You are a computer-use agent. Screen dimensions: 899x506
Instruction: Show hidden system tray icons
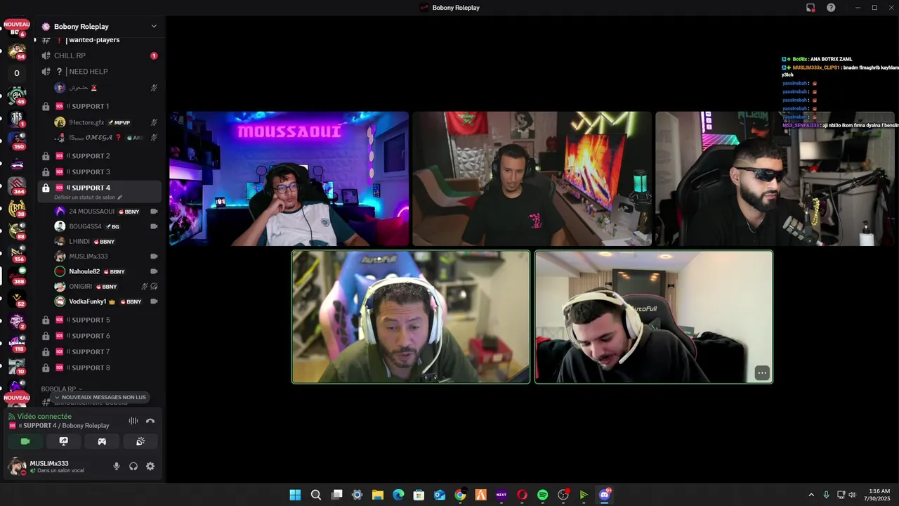pyautogui.click(x=811, y=495)
